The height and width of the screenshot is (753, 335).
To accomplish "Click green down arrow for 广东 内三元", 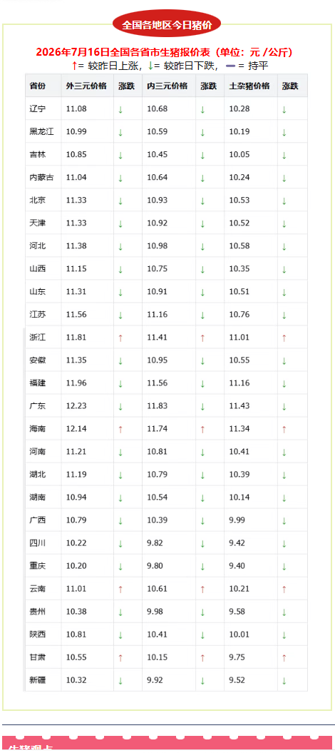I will click(202, 406).
